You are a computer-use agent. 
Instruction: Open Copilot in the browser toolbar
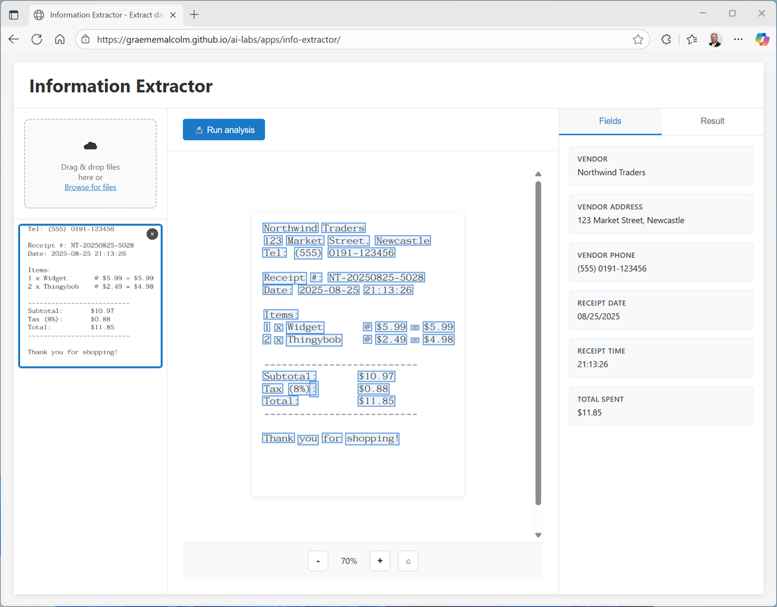click(x=761, y=39)
